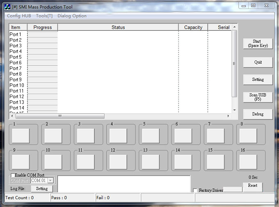Click the Reset timer button
The height and width of the screenshot is (207, 279).
[x=253, y=187]
